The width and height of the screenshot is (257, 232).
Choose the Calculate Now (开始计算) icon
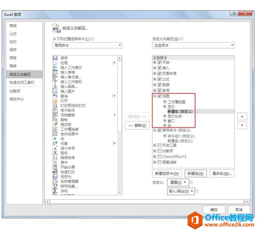tap(55, 167)
